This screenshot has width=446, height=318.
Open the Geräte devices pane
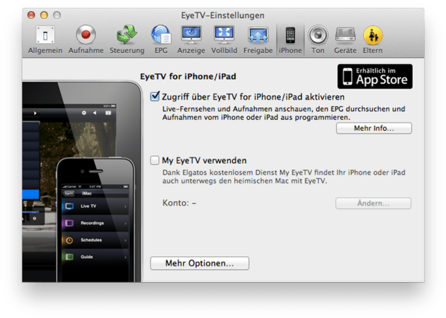(345, 37)
